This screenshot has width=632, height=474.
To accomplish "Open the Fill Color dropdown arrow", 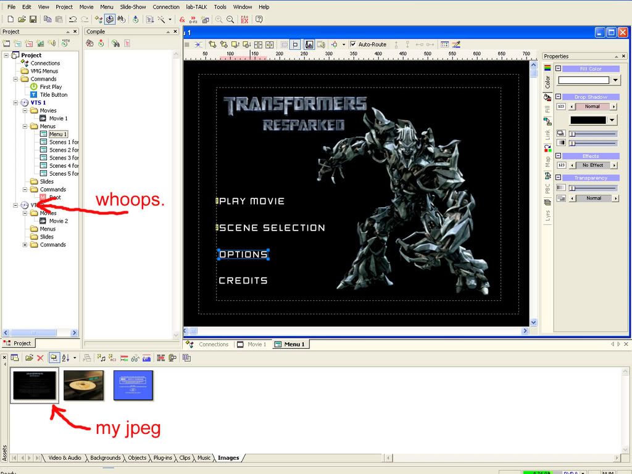I will (615, 80).
